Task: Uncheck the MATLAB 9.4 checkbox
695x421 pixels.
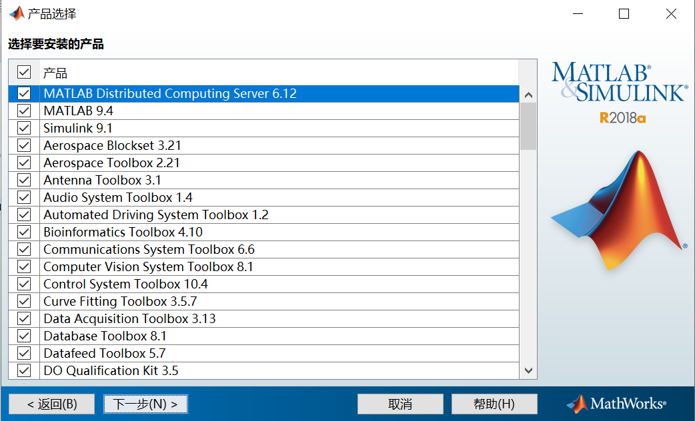Action: pos(24,111)
